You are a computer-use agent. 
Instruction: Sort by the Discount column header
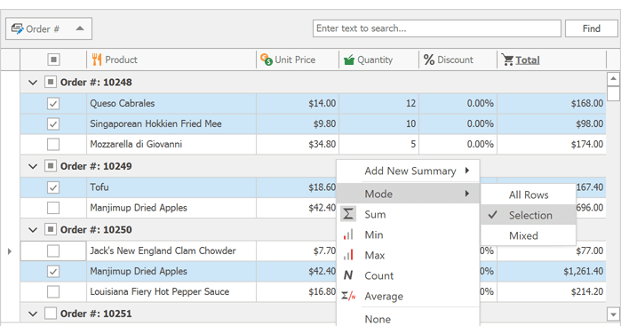(x=458, y=60)
